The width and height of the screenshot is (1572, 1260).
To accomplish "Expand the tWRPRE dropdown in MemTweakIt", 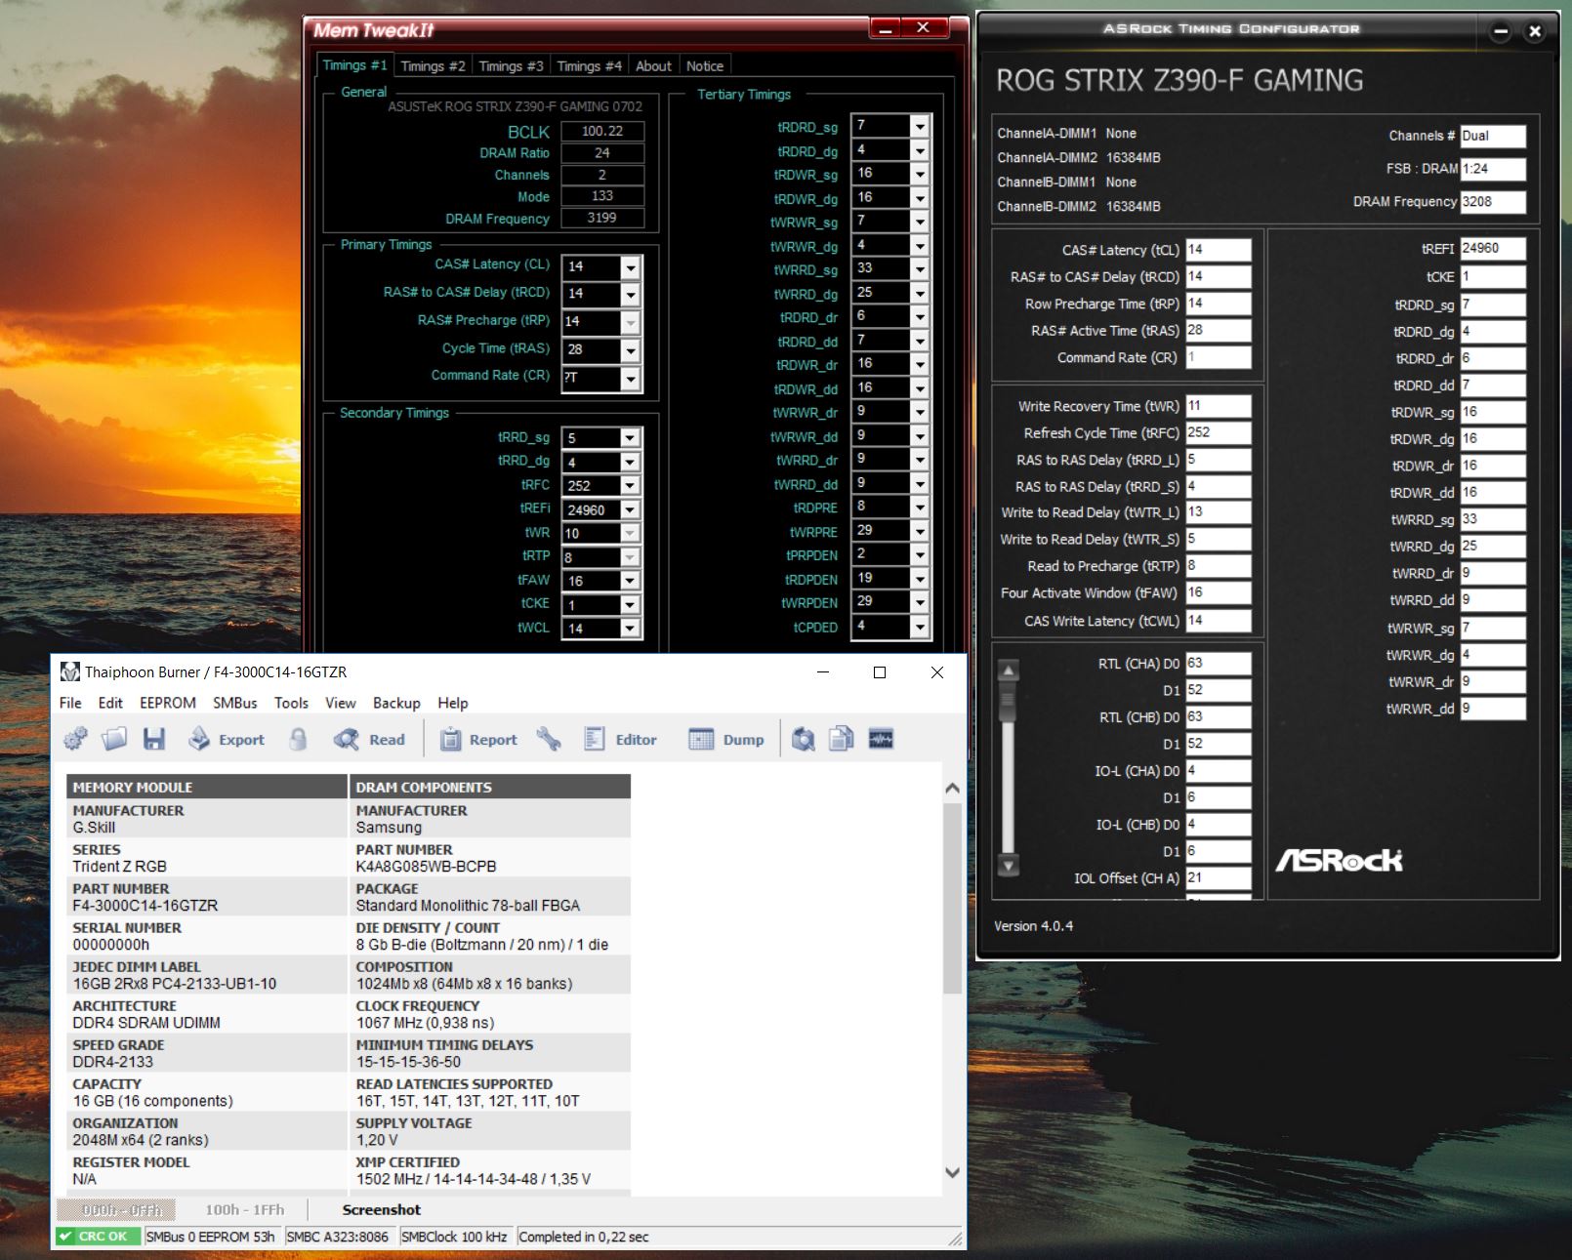I will [920, 532].
